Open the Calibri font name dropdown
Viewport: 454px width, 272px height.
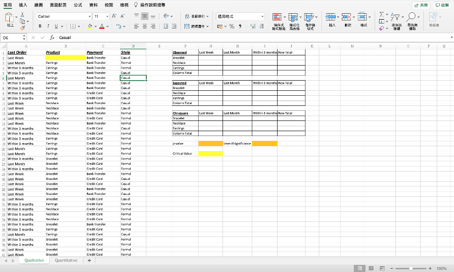coord(90,16)
